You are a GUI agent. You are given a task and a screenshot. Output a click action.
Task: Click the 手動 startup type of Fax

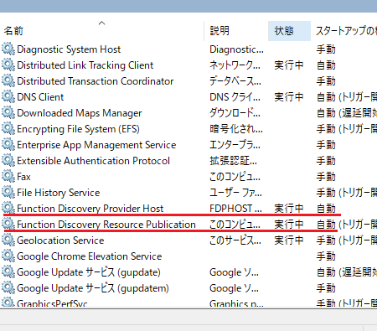click(326, 177)
